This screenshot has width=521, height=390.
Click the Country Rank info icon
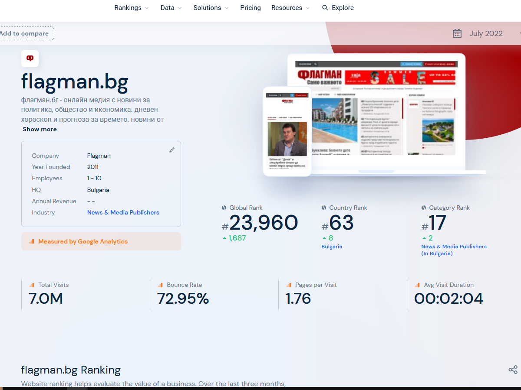coord(324,208)
